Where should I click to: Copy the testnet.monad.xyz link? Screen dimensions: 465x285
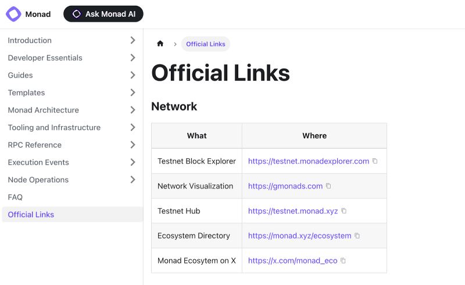344,211
